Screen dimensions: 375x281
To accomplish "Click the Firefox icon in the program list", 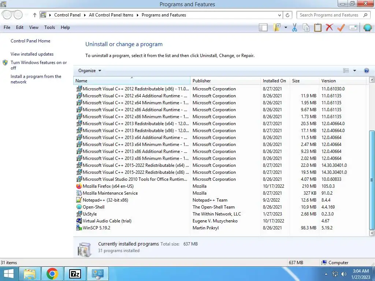I will 79,186.
